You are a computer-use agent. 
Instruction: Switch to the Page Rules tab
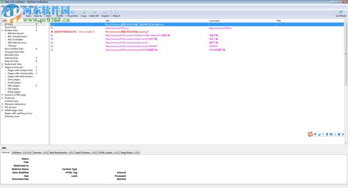(x=130, y=153)
